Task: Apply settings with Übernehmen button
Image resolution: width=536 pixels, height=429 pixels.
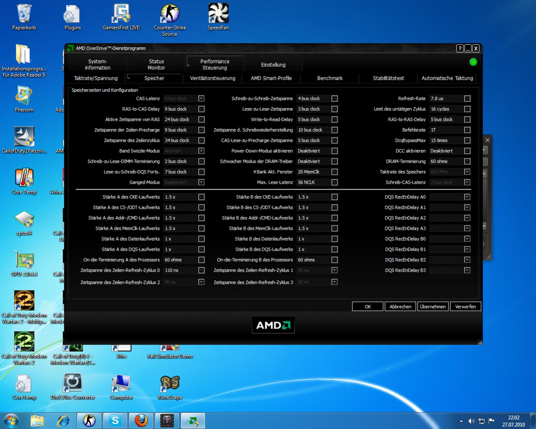Action: (x=432, y=307)
